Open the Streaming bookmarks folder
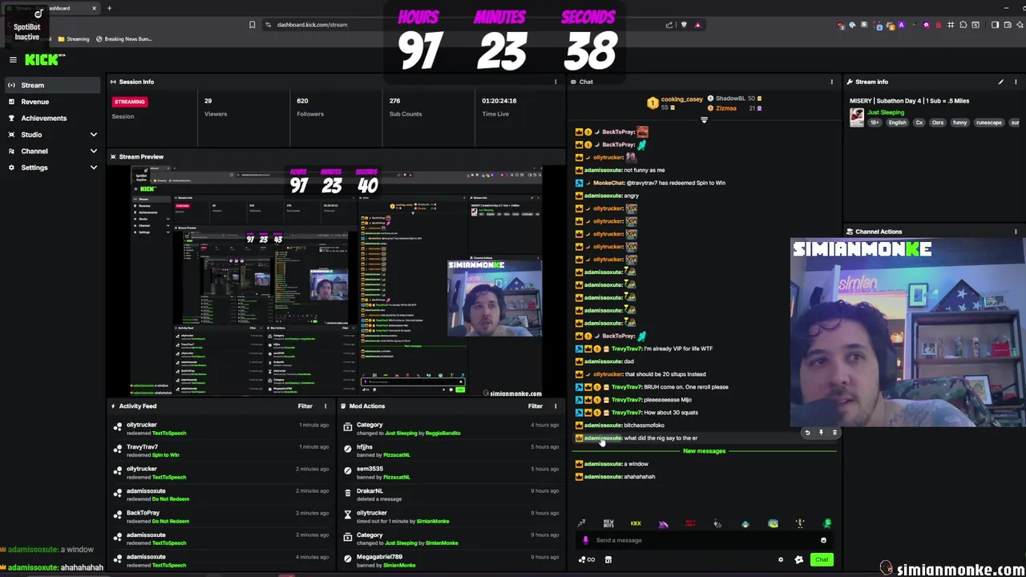This screenshot has height=577, width=1026. click(73, 39)
